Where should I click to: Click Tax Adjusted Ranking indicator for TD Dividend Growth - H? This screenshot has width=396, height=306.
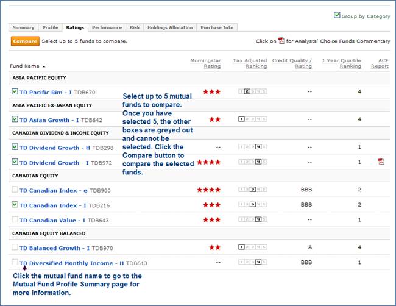tap(253, 147)
